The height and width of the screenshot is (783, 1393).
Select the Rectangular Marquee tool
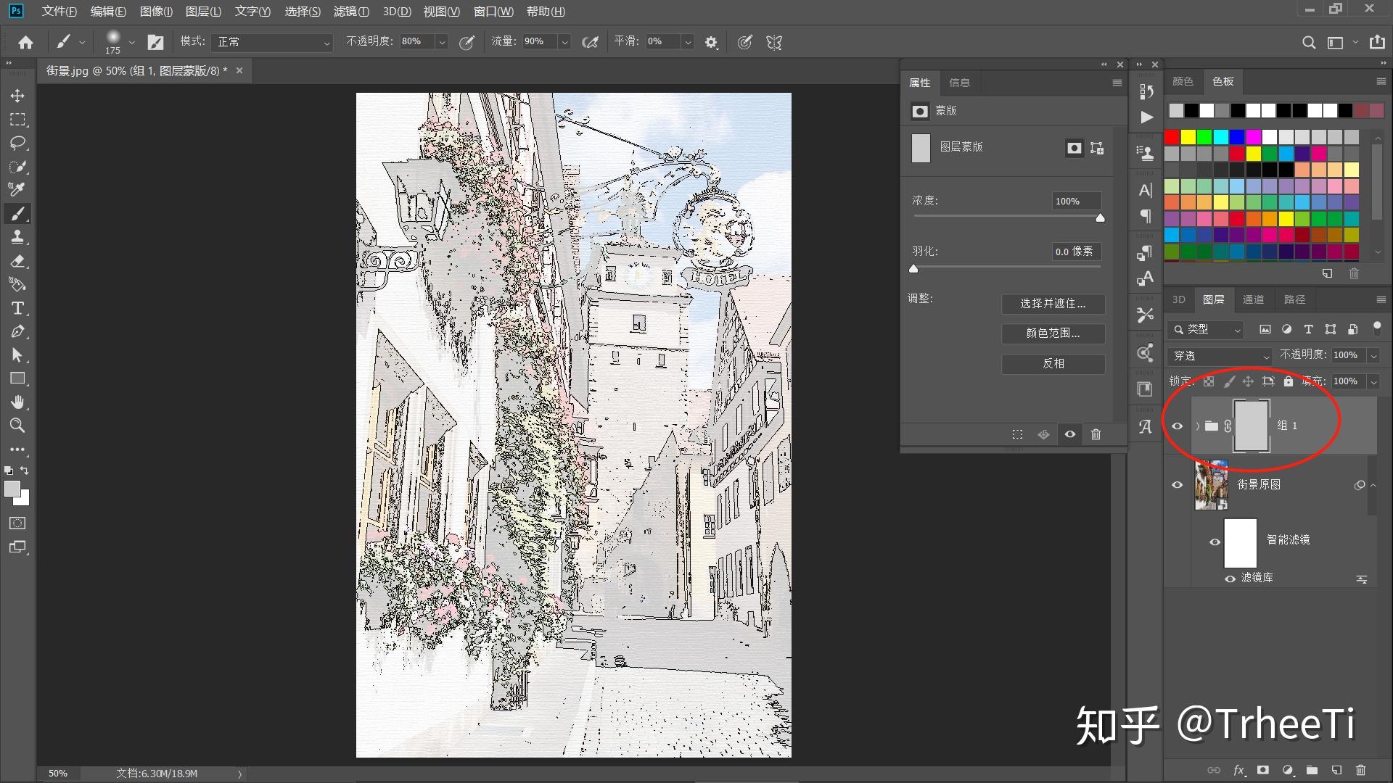tap(17, 120)
